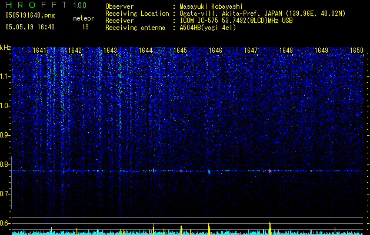
Task: Click the 1643 time marker
Action: point(110,51)
